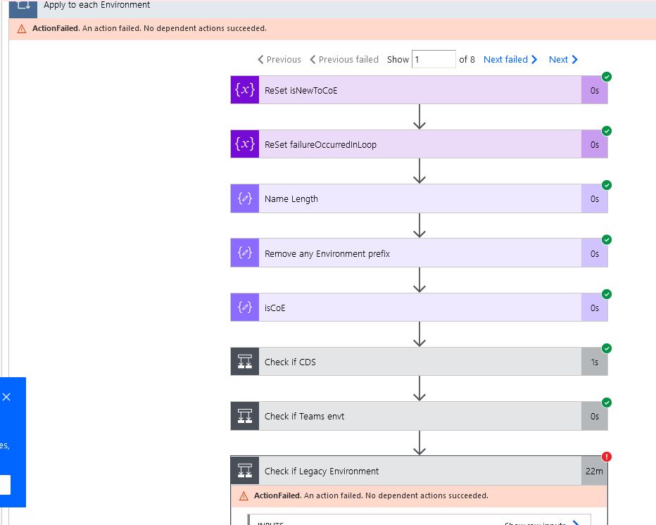
Task: Click the switch icon on Check if Teams envt
Action: pos(244,416)
